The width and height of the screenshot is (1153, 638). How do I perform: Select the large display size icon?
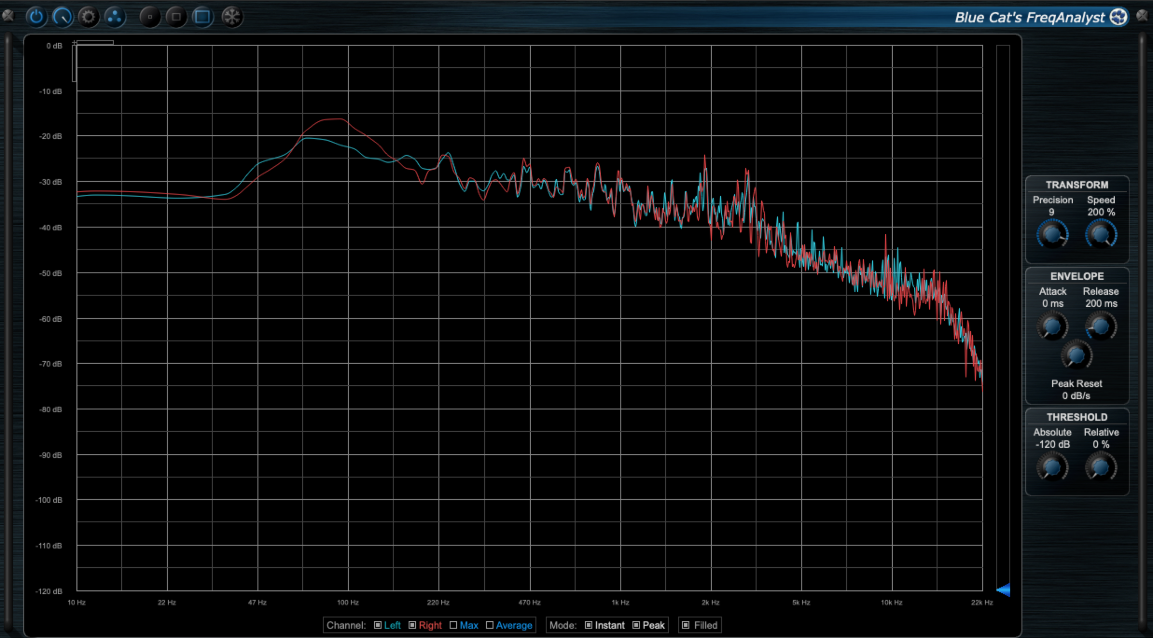202,17
